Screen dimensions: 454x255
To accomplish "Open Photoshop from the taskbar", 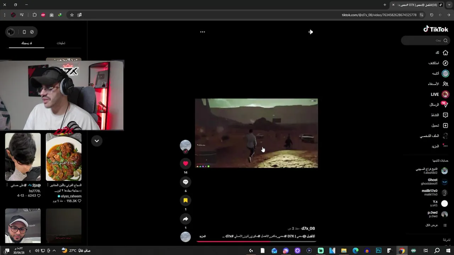I will coord(378,251).
